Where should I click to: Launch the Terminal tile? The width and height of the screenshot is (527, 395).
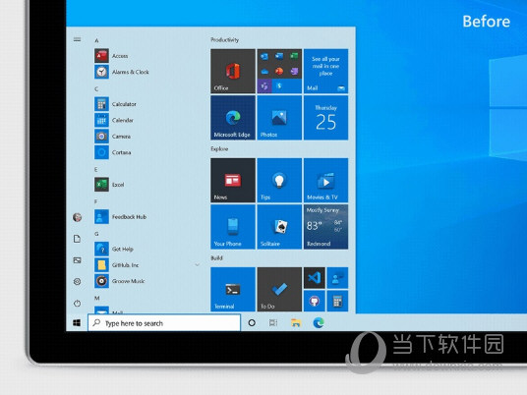[233, 290]
